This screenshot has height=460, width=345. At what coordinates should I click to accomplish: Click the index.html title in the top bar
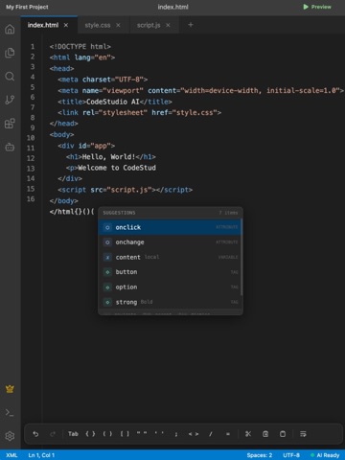(x=172, y=7)
